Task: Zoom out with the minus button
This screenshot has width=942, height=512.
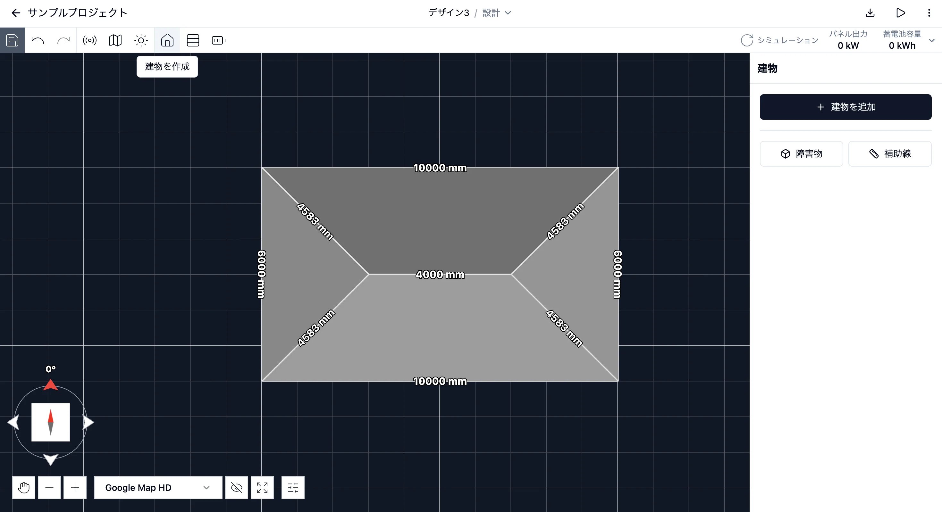Action: click(x=49, y=488)
